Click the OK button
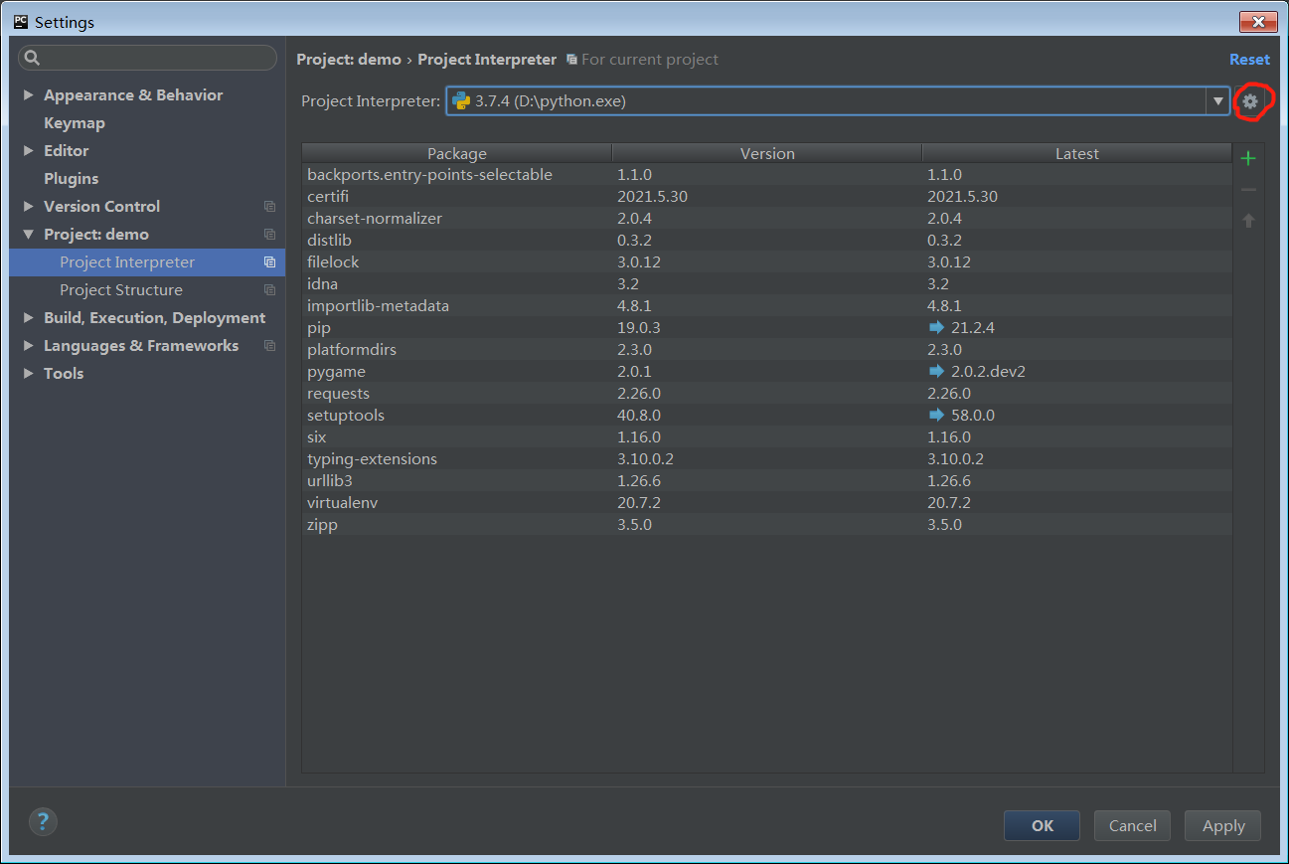 (x=1042, y=825)
